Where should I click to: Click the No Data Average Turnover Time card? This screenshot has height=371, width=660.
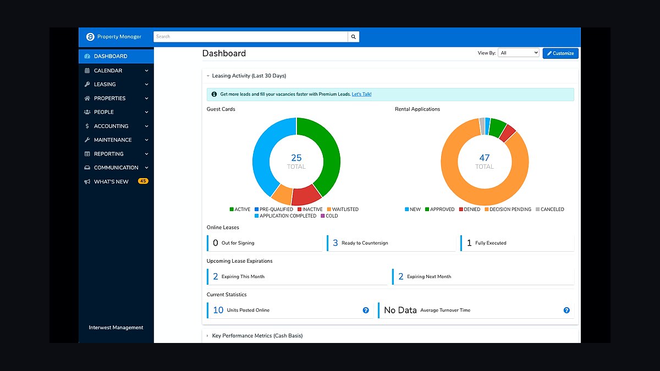pos(476,310)
